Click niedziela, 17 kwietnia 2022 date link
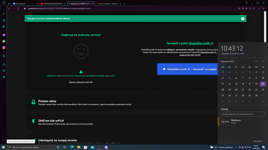Viewport: 268px width, 150px height. pyautogui.click(x=232, y=54)
